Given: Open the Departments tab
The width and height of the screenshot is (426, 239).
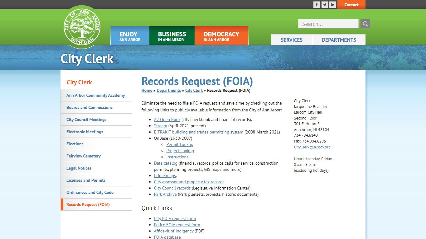Looking at the screenshot, I should pos(339,40).
